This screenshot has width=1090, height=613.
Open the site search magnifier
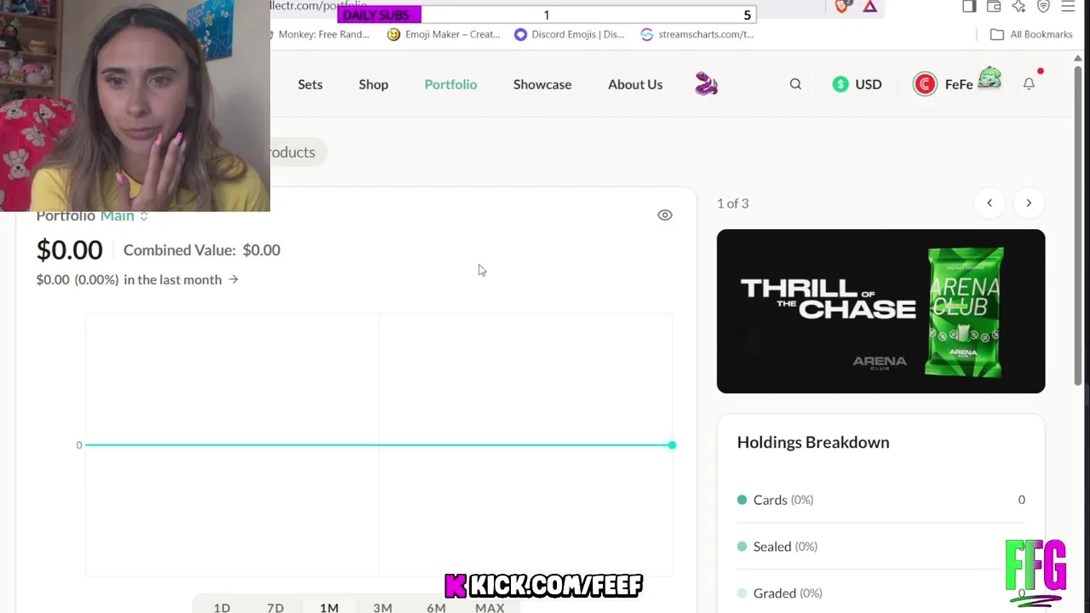pos(795,84)
